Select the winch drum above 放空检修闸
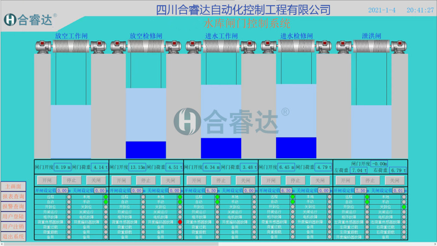Screen dimensions: 437x246 coord(146,46)
